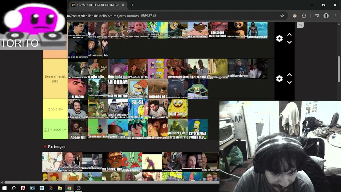Image resolution: width=341 pixels, height=192 pixels.
Task: Move 'tome mi naik prro' row up
Action: click(x=289, y=75)
